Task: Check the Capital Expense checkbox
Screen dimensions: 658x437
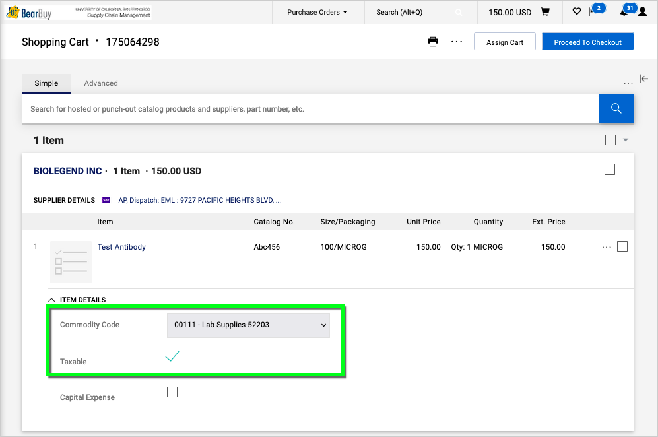Action: [172, 391]
